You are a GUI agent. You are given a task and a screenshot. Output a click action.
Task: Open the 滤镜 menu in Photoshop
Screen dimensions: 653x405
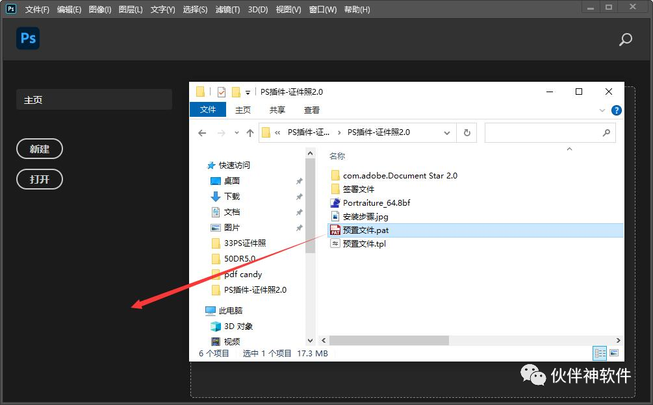click(x=225, y=9)
